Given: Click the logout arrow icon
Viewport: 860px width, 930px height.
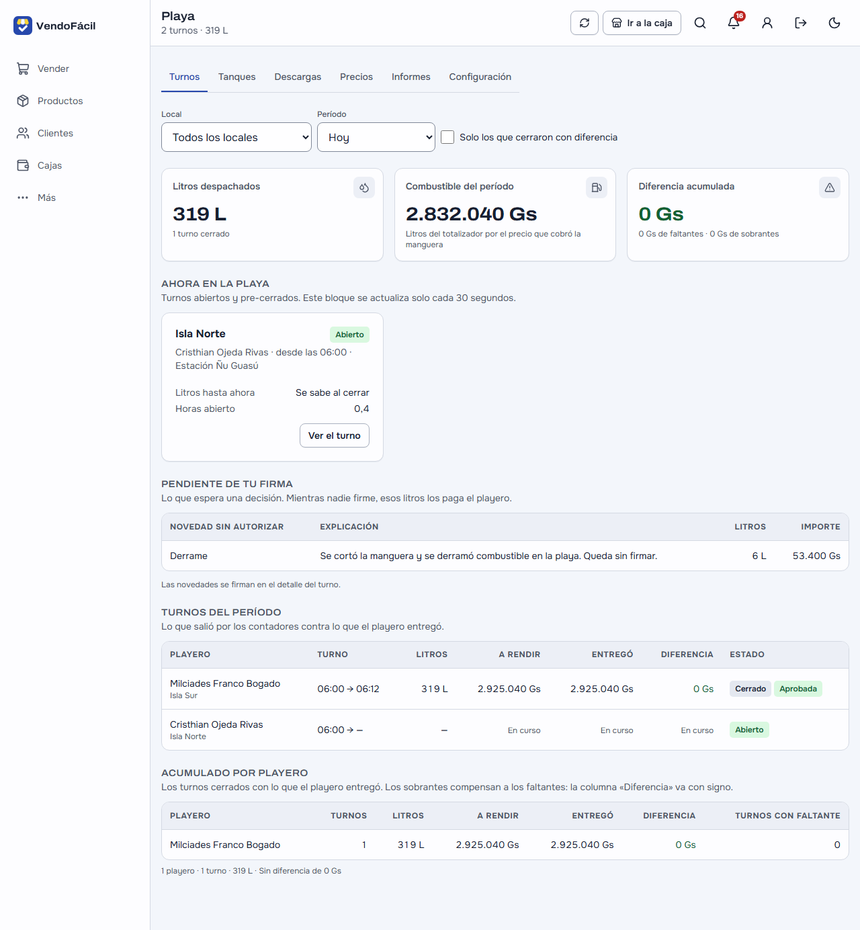Looking at the screenshot, I should pos(801,23).
